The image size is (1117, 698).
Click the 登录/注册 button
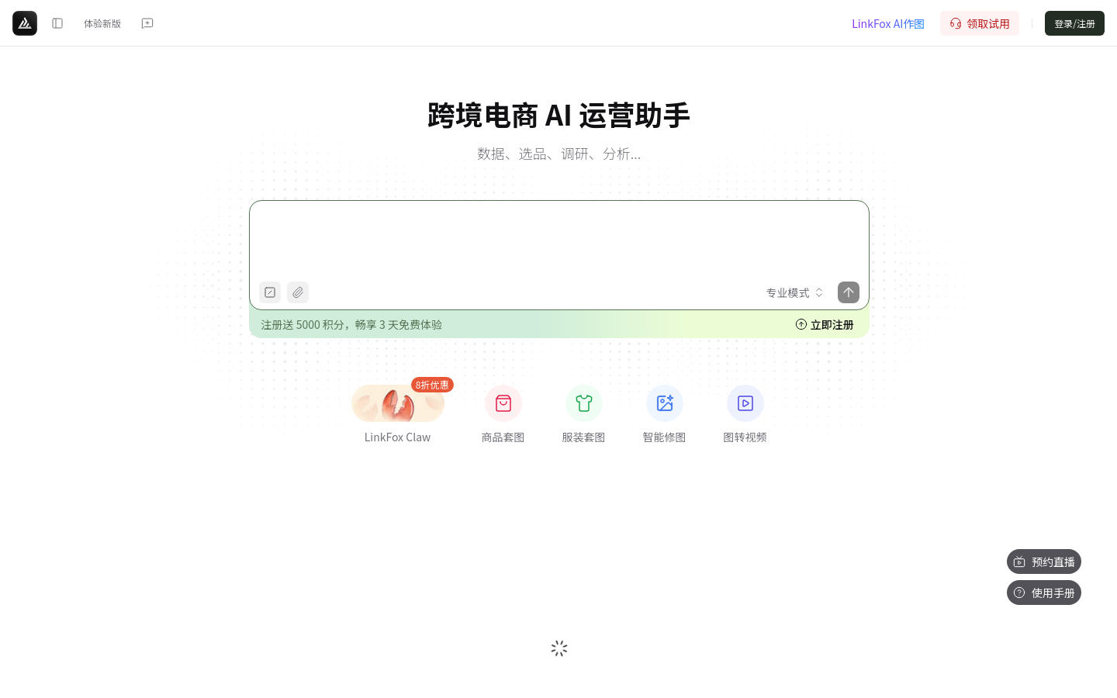pos(1074,23)
